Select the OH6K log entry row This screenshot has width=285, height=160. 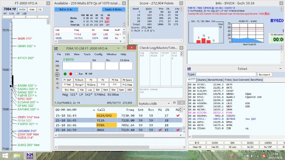coord(118,130)
